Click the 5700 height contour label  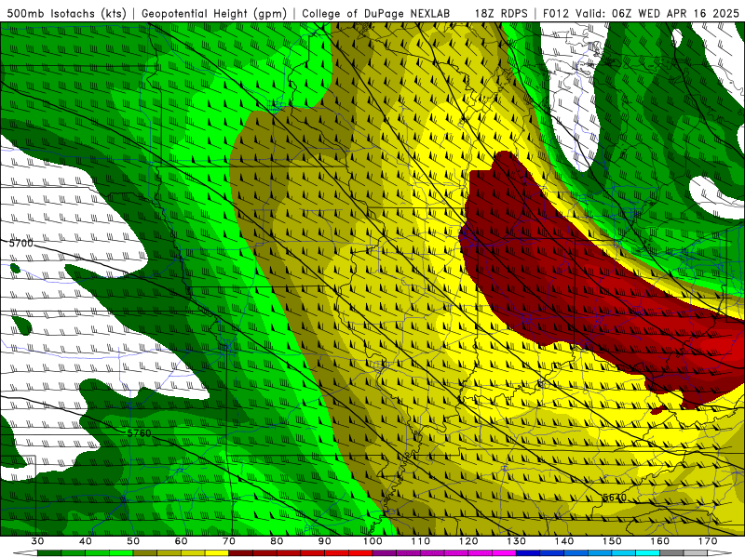[20, 243]
